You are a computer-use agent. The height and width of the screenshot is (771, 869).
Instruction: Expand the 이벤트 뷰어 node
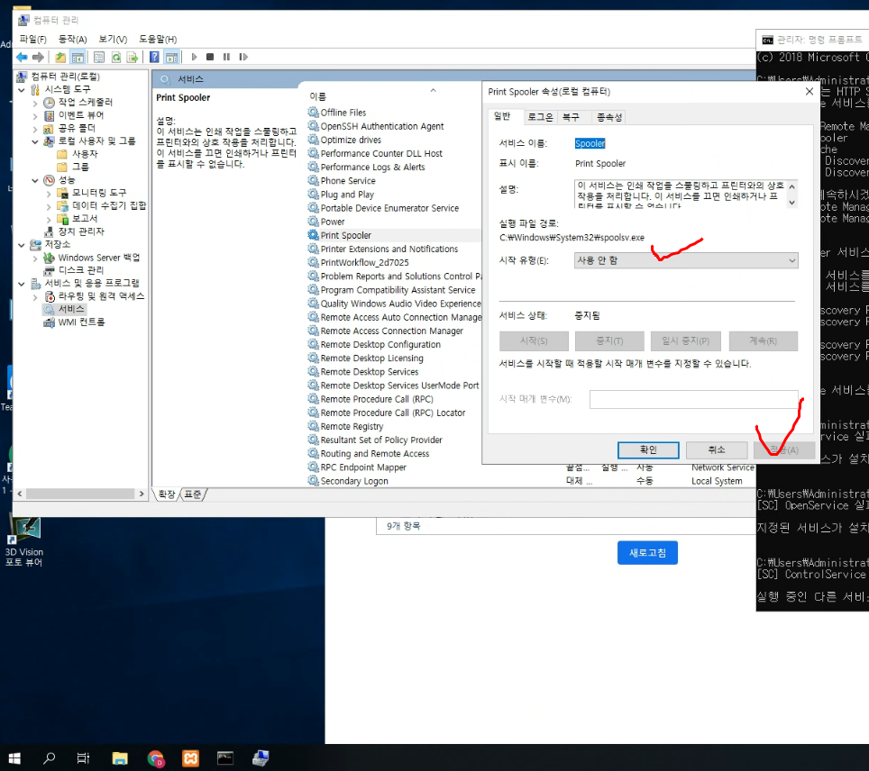(x=35, y=116)
